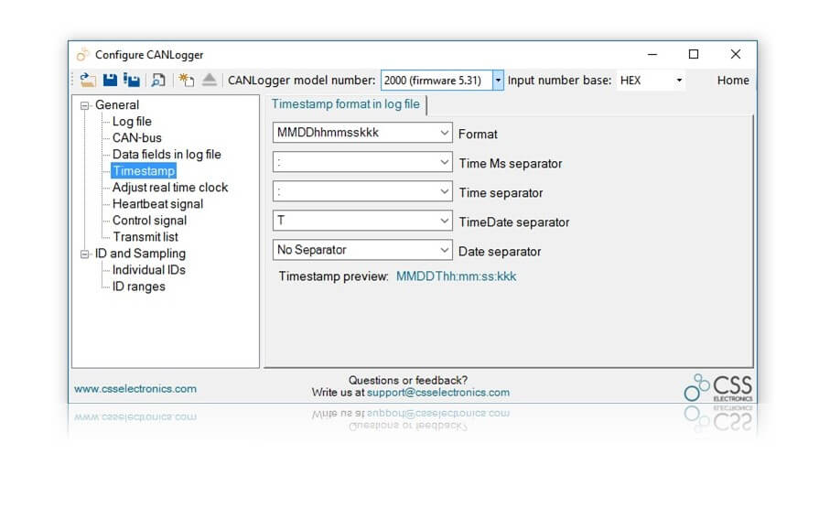Select Control signal in the tree
This screenshot has width=830, height=519.
pyautogui.click(x=149, y=221)
